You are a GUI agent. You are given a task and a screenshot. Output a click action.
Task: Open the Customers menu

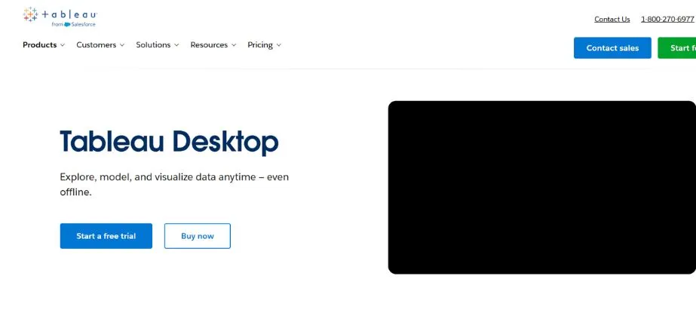click(x=100, y=44)
